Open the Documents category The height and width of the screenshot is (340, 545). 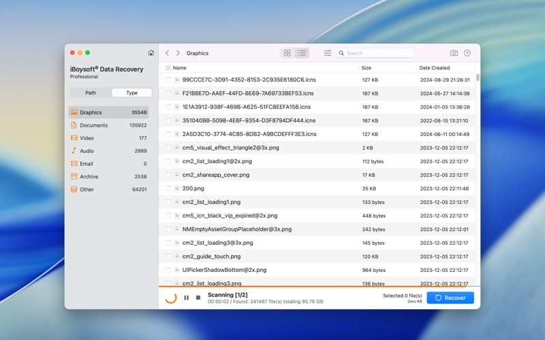(94, 125)
